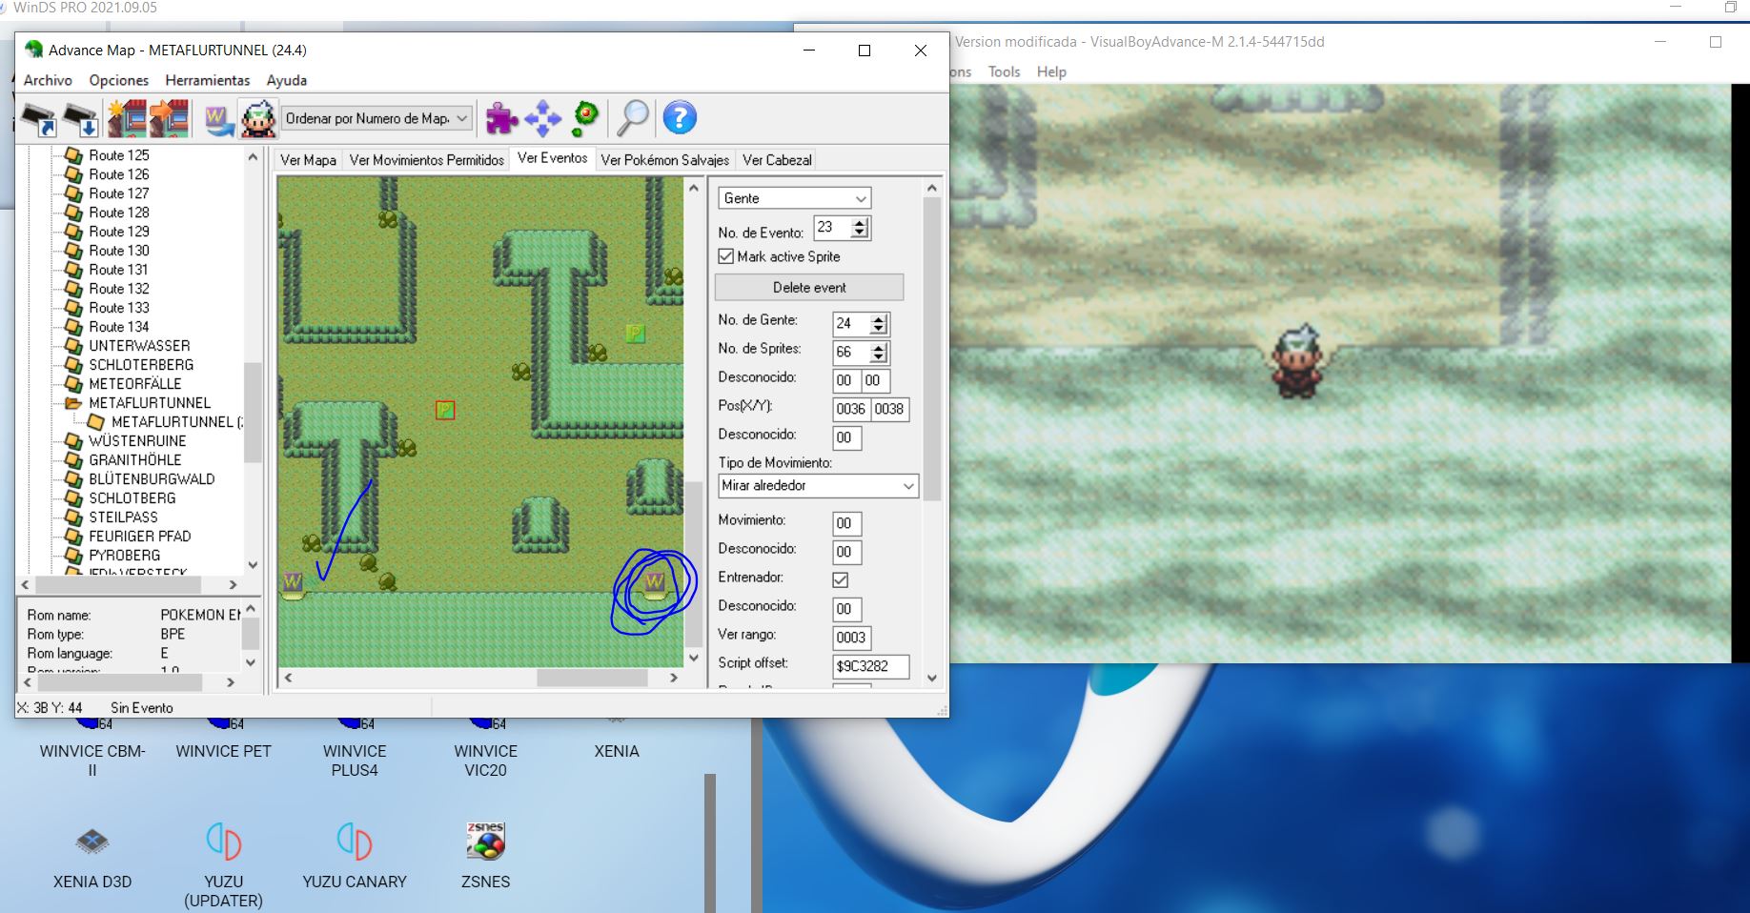Click the blue four-arrow move icon
The height and width of the screenshot is (913, 1750).
(x=542, y=119)
